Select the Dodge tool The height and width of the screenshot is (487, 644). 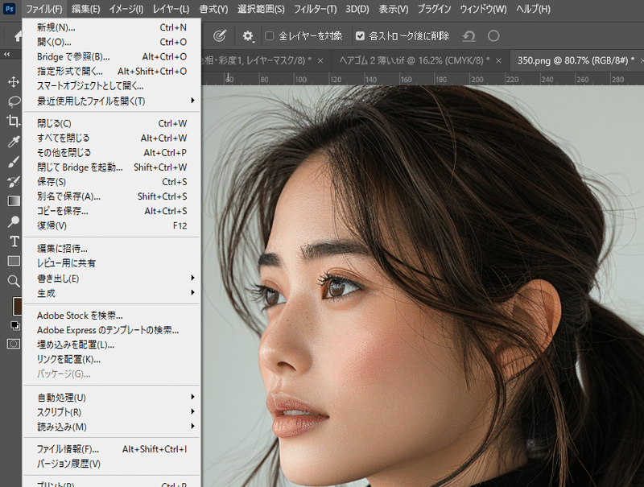(x=14, y=221)
